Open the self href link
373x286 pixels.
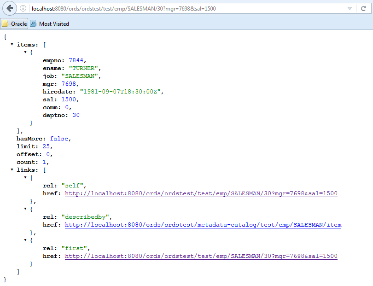pos(201,193)
